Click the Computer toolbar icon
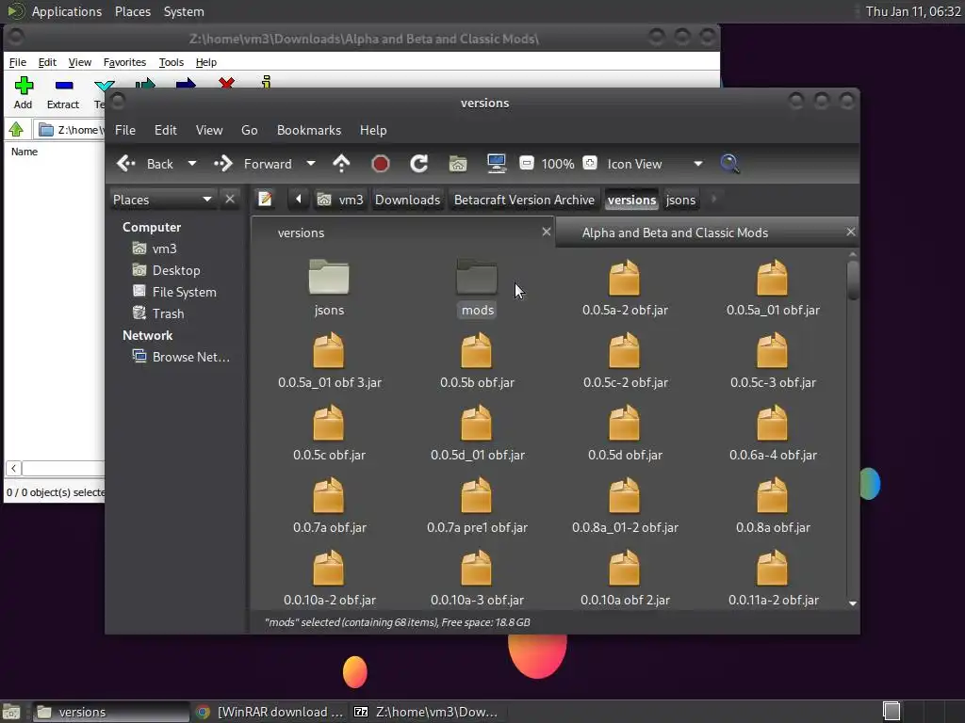 click(496, 164)
